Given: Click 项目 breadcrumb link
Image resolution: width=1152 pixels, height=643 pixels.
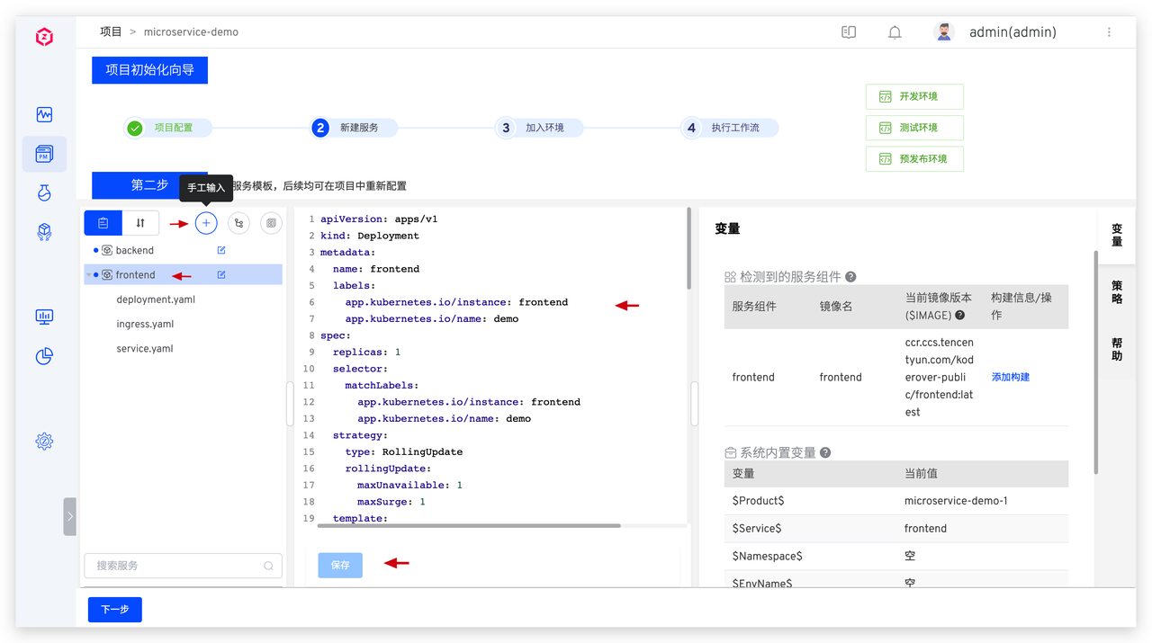Looking at the screenshot, I should 111,31.
